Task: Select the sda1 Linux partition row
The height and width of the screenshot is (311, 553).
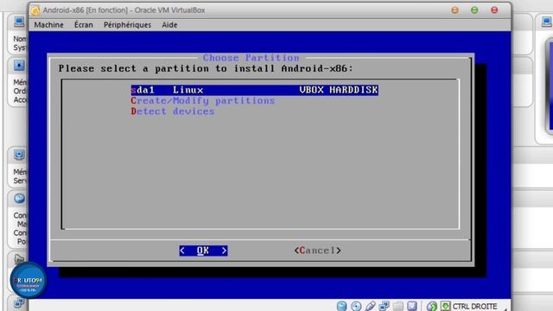Action: [254, 90]
